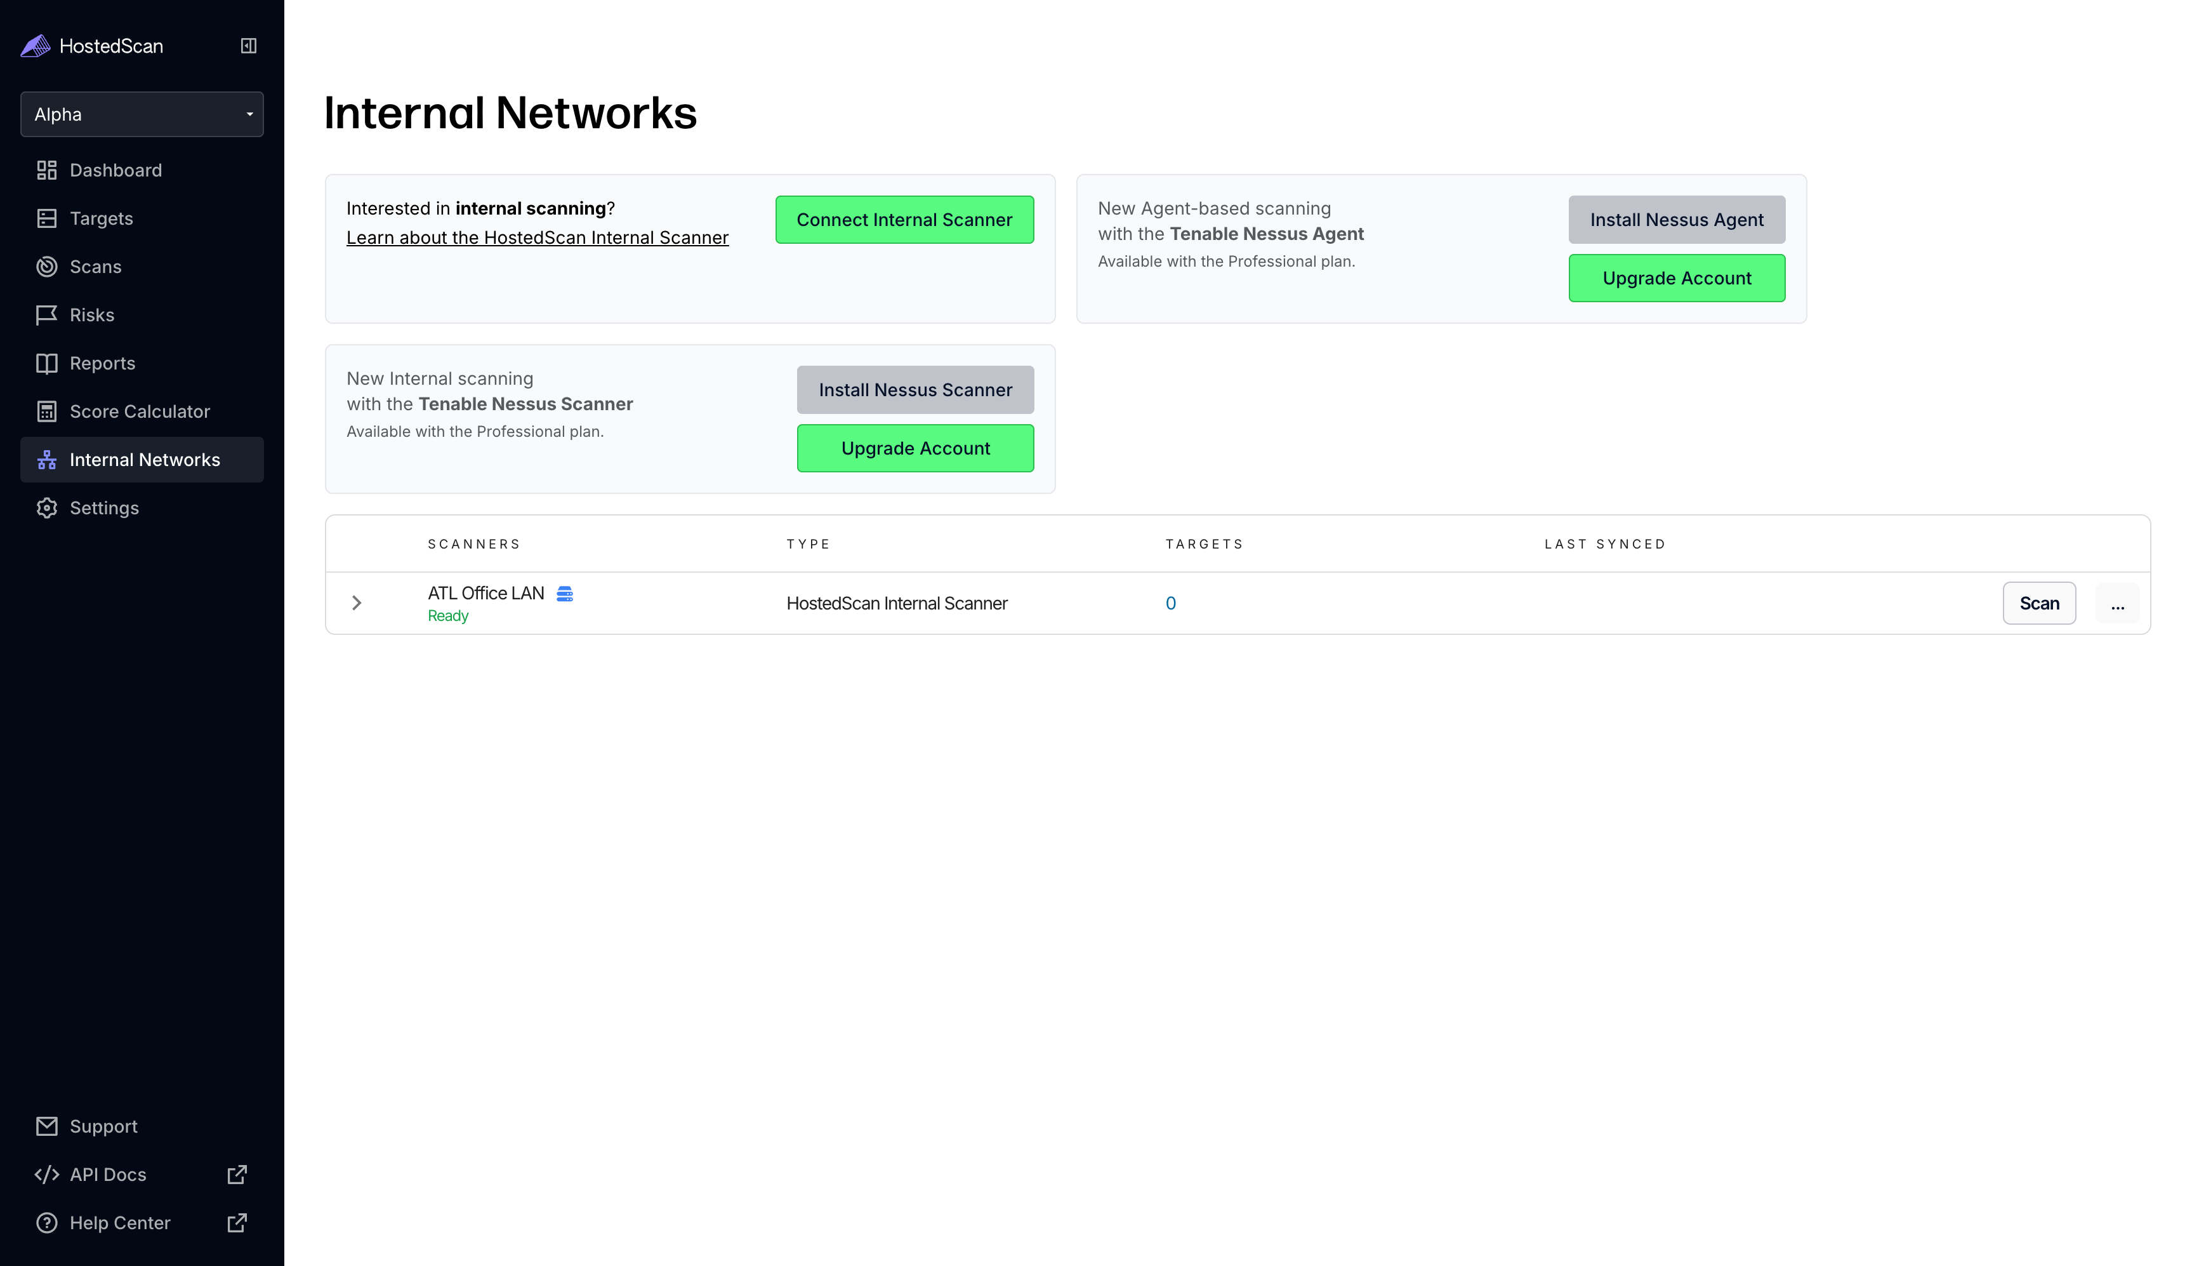Click the Ready status text
The width and height of the screenshot is (2192, 1266).
(x=447, y=616)
